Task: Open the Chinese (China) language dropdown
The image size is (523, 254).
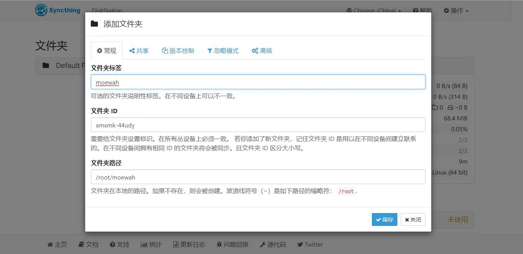Action: pyautogui.click(x=374, y=10)
